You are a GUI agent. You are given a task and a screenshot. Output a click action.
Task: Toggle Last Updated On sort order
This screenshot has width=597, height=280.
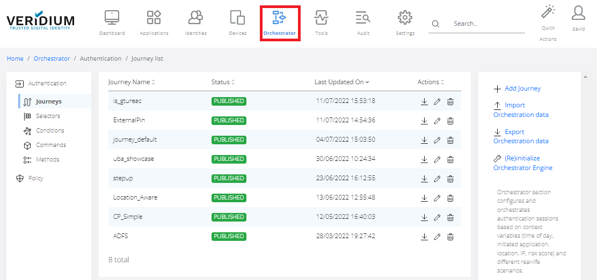[341, 82]
